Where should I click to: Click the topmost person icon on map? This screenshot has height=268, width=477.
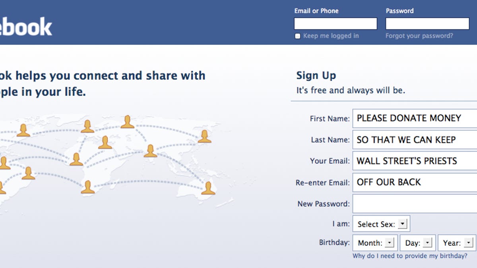[127, 122]
